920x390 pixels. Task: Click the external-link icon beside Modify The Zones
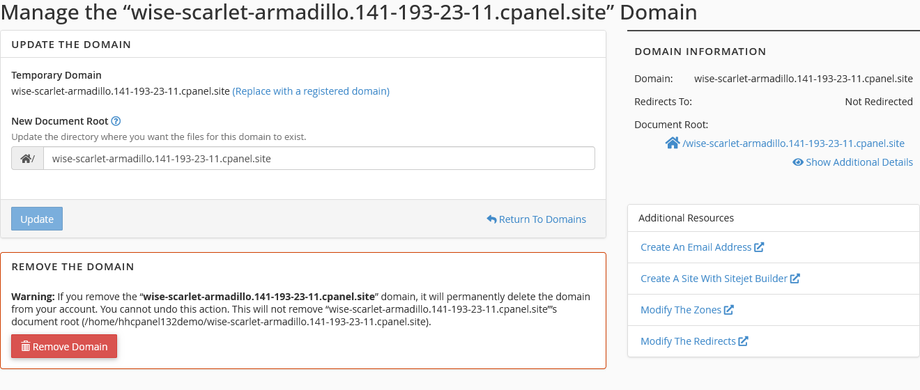tap(729, 310)
